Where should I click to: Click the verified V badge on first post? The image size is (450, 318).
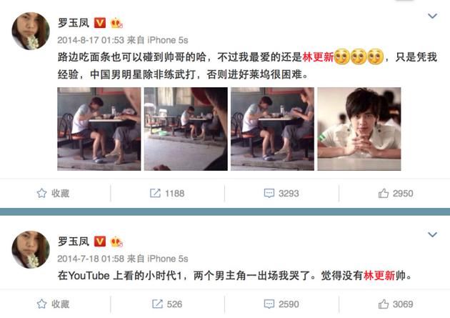tap(100, 23)
